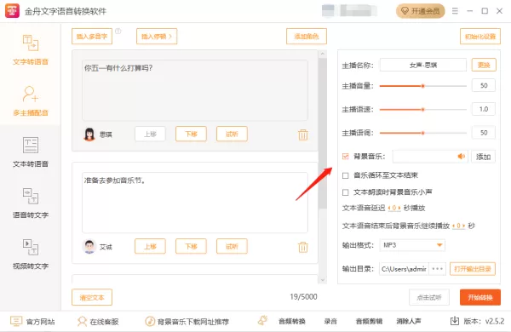Screen dimensions: 511x332
Task: Click the 背景音乐继续播放 seconds stepper
Action: coord(458,226)
